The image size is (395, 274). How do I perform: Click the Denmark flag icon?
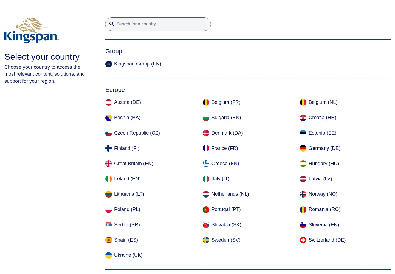(206, 133)
